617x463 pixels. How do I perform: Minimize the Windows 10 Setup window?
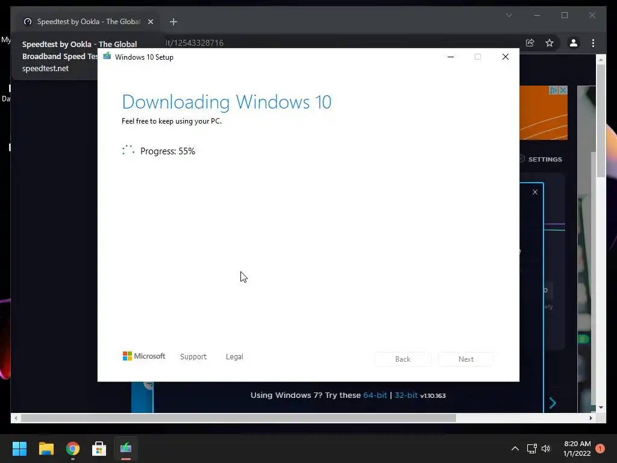click(451, 57)
